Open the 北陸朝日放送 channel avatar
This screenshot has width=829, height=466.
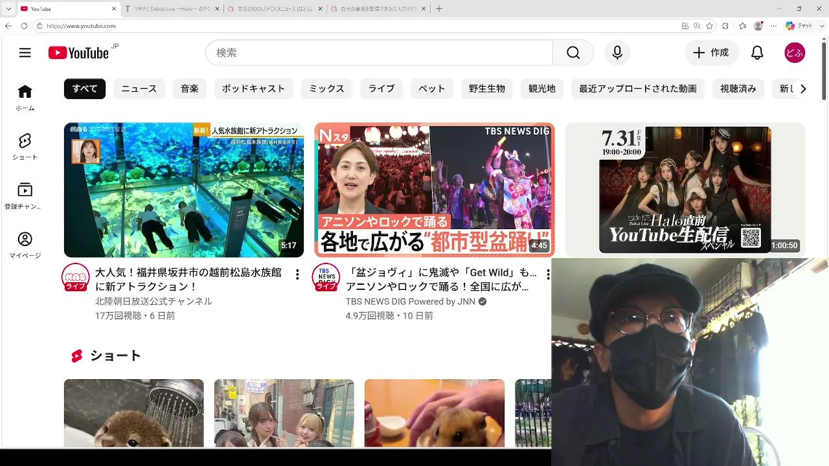[x=75, y=277]
